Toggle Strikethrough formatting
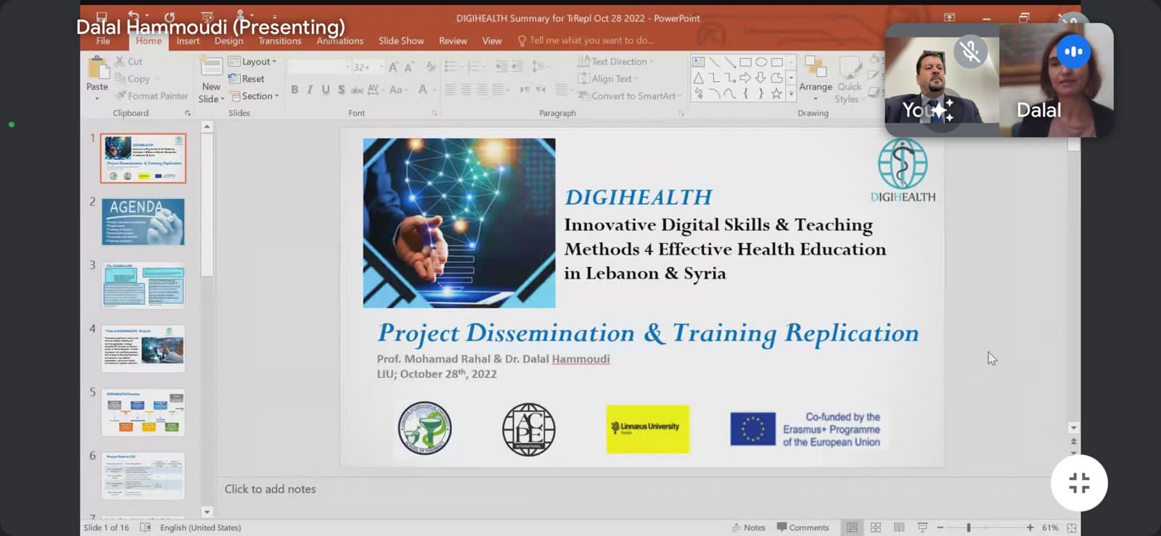Viewport: 1161px width, 536px height. (357, 90)
